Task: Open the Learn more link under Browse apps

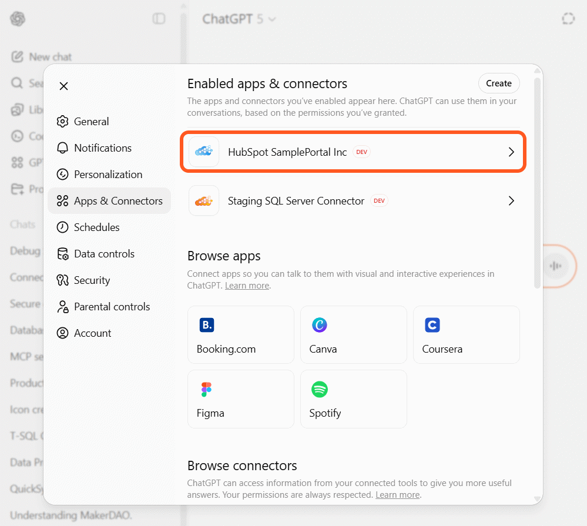Action: tap(247, 285)
